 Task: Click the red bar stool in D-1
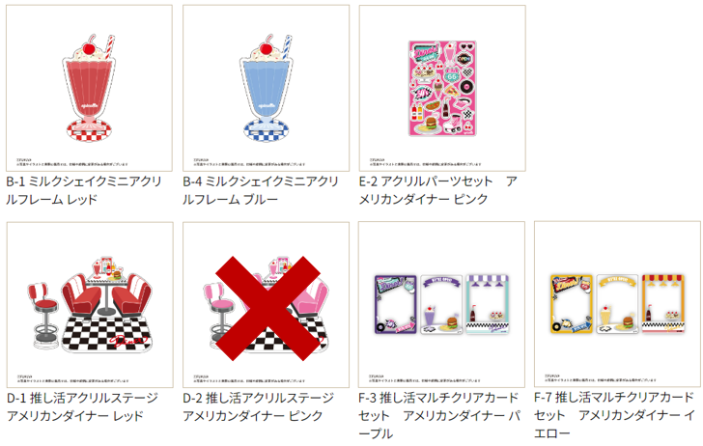[43, 316]
